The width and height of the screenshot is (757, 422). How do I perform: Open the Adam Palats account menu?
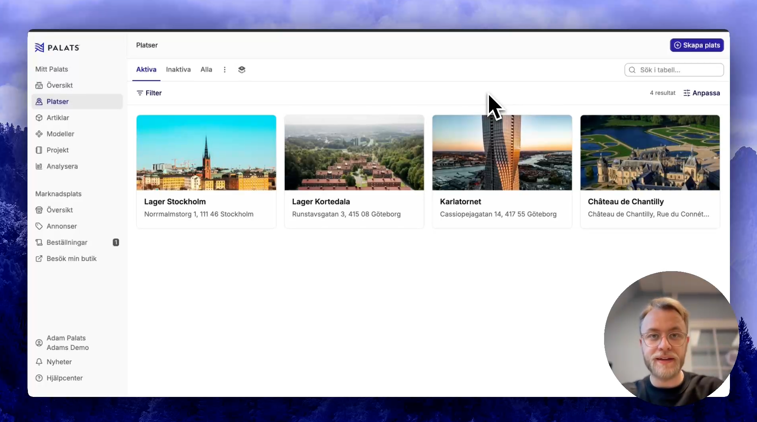click(67, 343)
